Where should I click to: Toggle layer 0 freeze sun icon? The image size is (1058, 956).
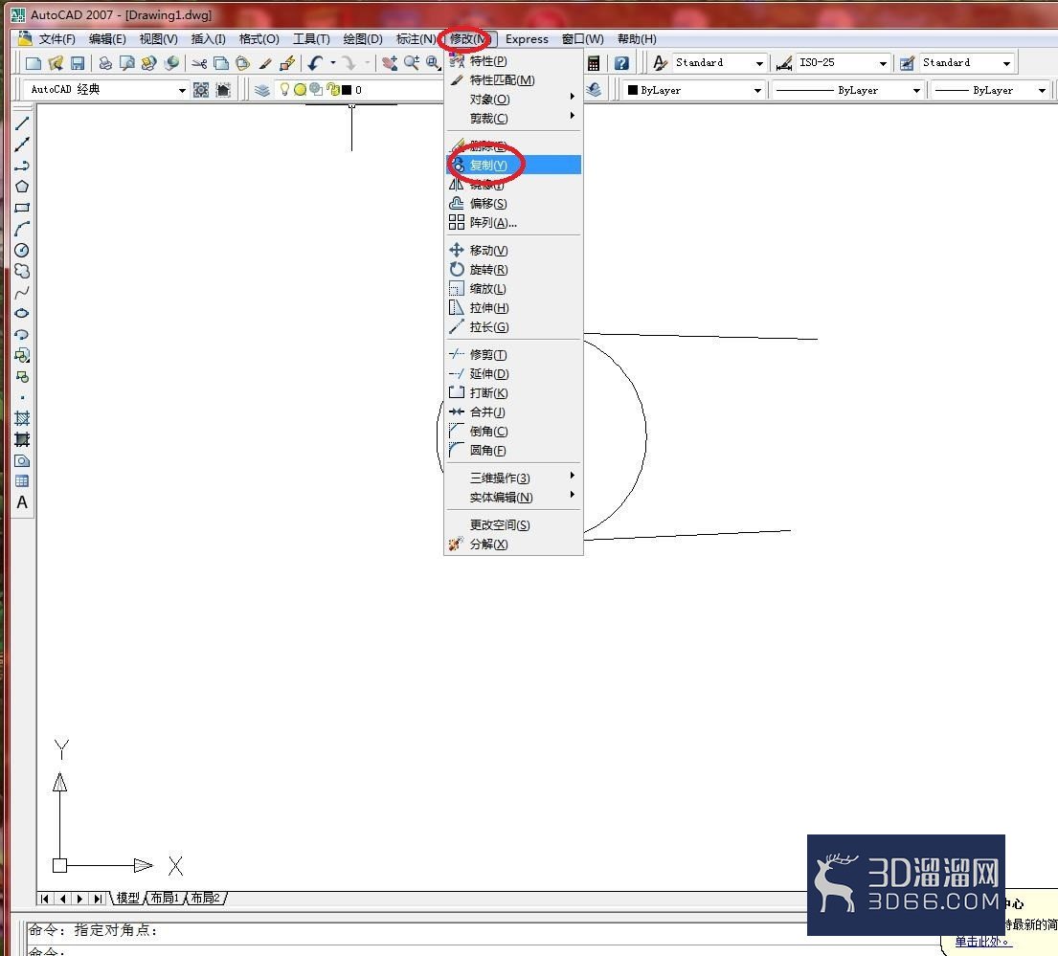pyautogui.click(x=300, y=89)
